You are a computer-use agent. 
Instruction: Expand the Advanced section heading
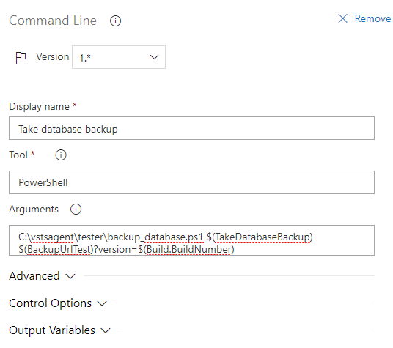tap(34, 276)
